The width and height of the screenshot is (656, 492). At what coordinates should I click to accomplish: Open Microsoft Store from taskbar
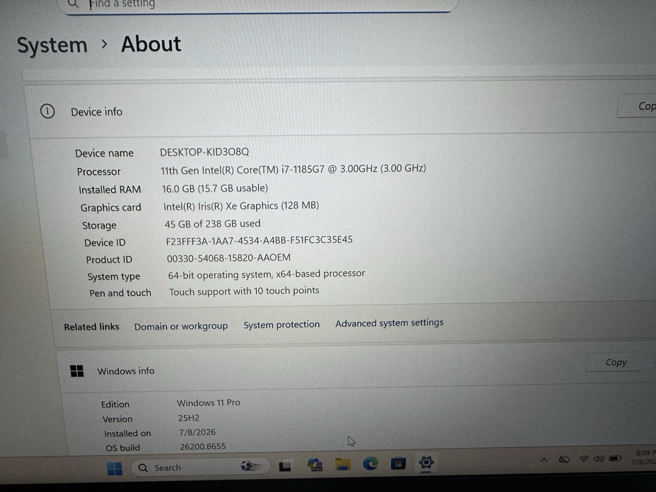click(x=398, y=463)
